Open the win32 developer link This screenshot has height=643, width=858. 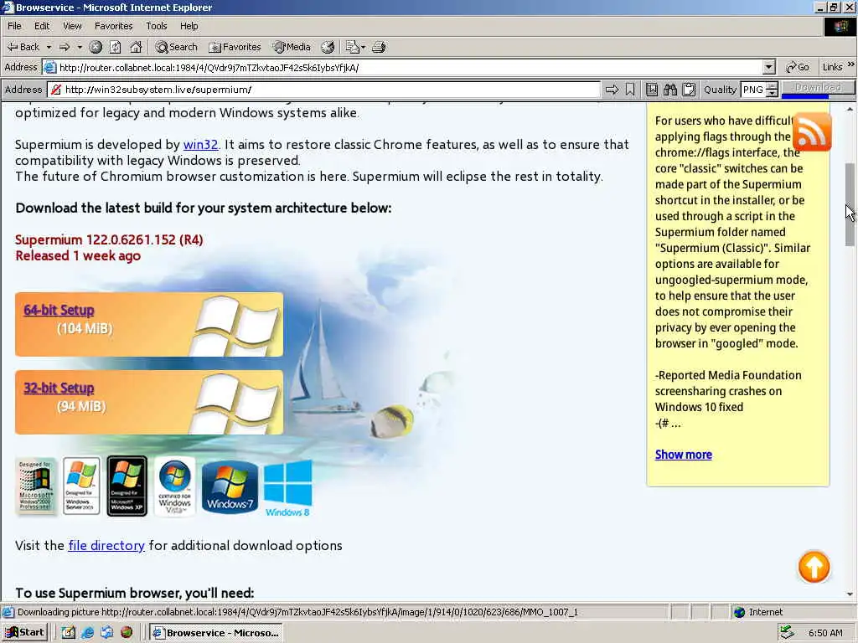click(x=200, y=144)
